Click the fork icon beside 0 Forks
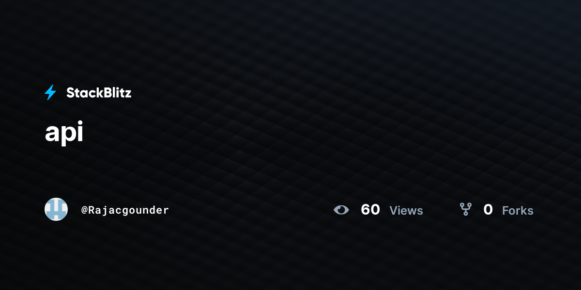The image size is (581, 290). click(x=466, y=209)
